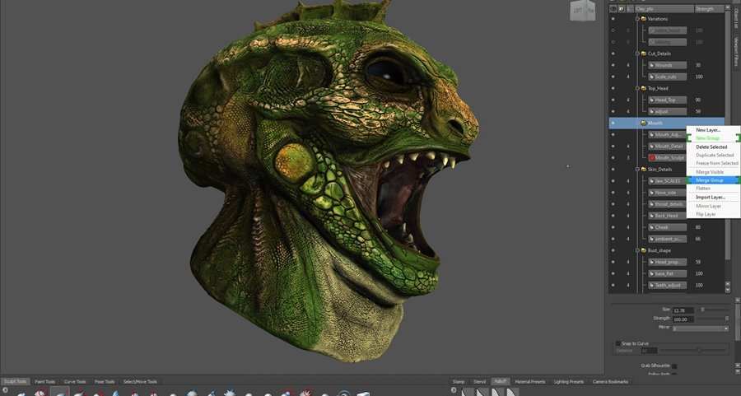
Task: Click the Strength value field 100.00
Action: click(x=683, y=319)
